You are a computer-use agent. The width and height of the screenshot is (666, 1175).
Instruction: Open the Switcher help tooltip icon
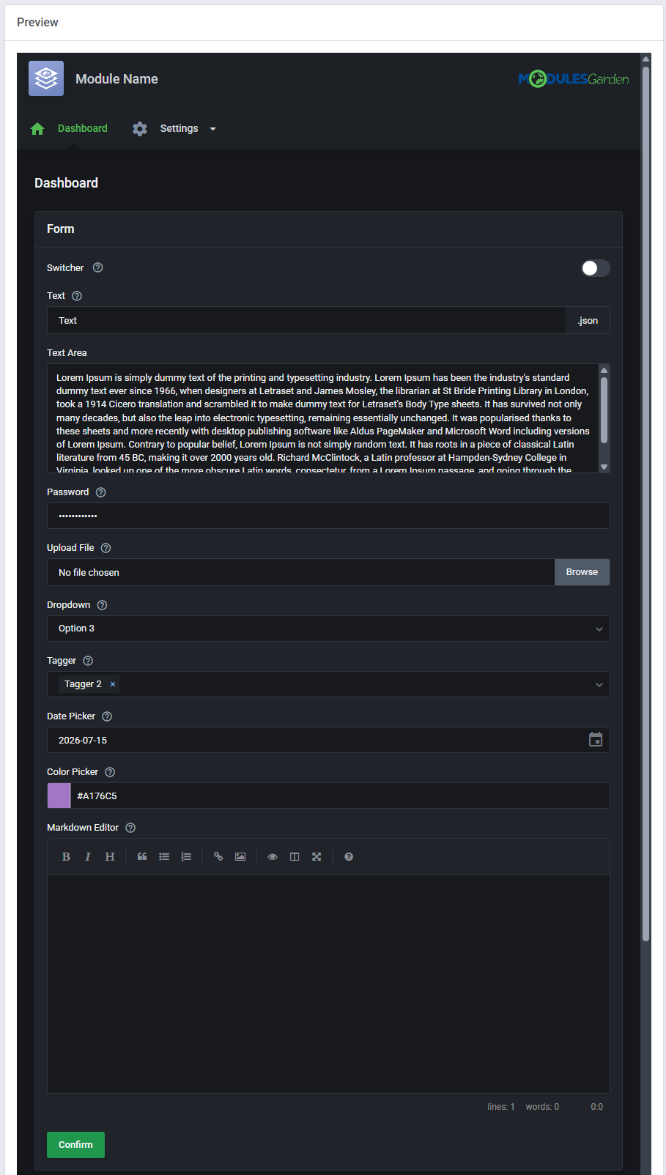click(x=98, y=267)
